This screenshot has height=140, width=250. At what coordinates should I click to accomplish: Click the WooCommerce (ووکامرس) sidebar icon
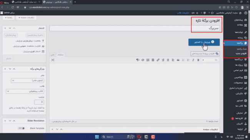[245, 77]
